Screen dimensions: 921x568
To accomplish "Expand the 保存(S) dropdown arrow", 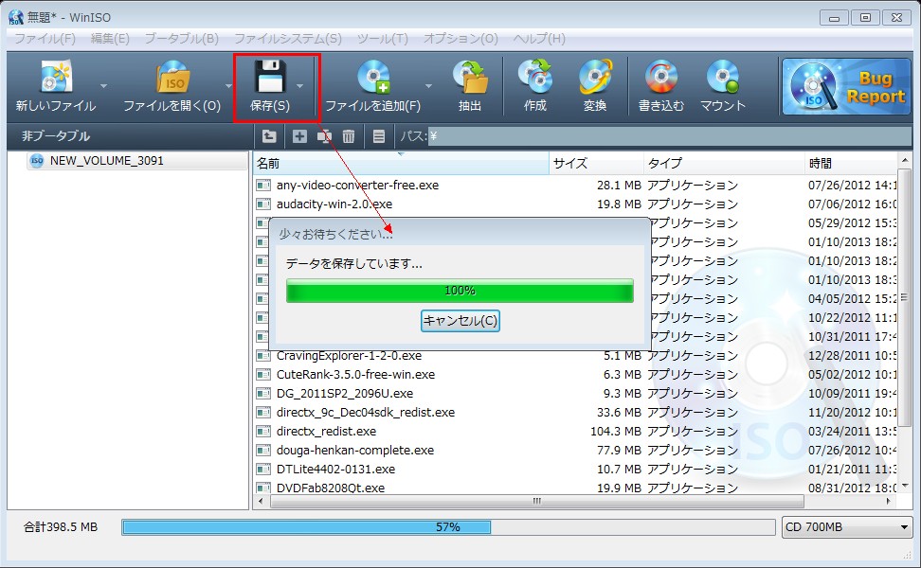I will 300,86.
